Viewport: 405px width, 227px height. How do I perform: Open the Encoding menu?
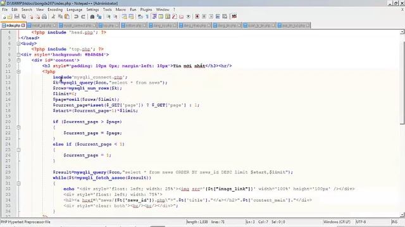pyautogui.click(x=55, y=9)
